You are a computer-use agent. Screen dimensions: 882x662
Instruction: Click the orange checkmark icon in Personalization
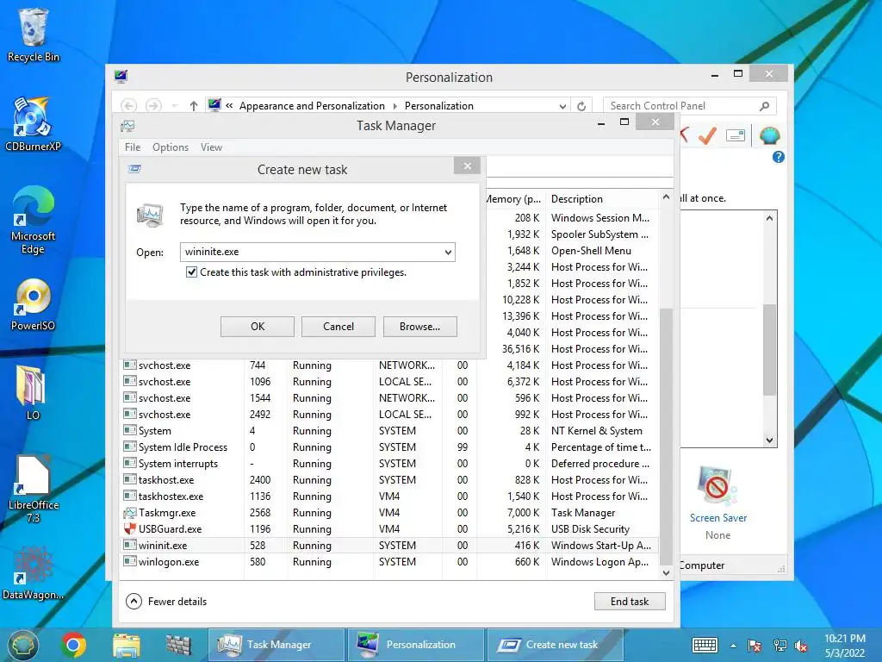pos(706,135)
